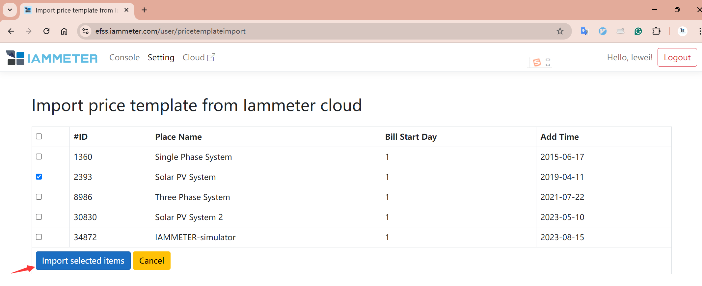Select the Import price template browser tab

77,10
